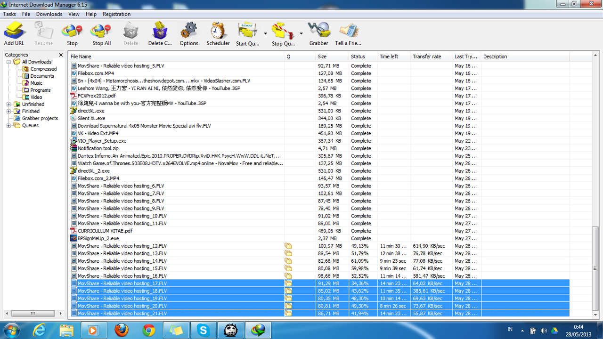Click the Stop Queue icon
603x339 pixels.
(283, 34)
